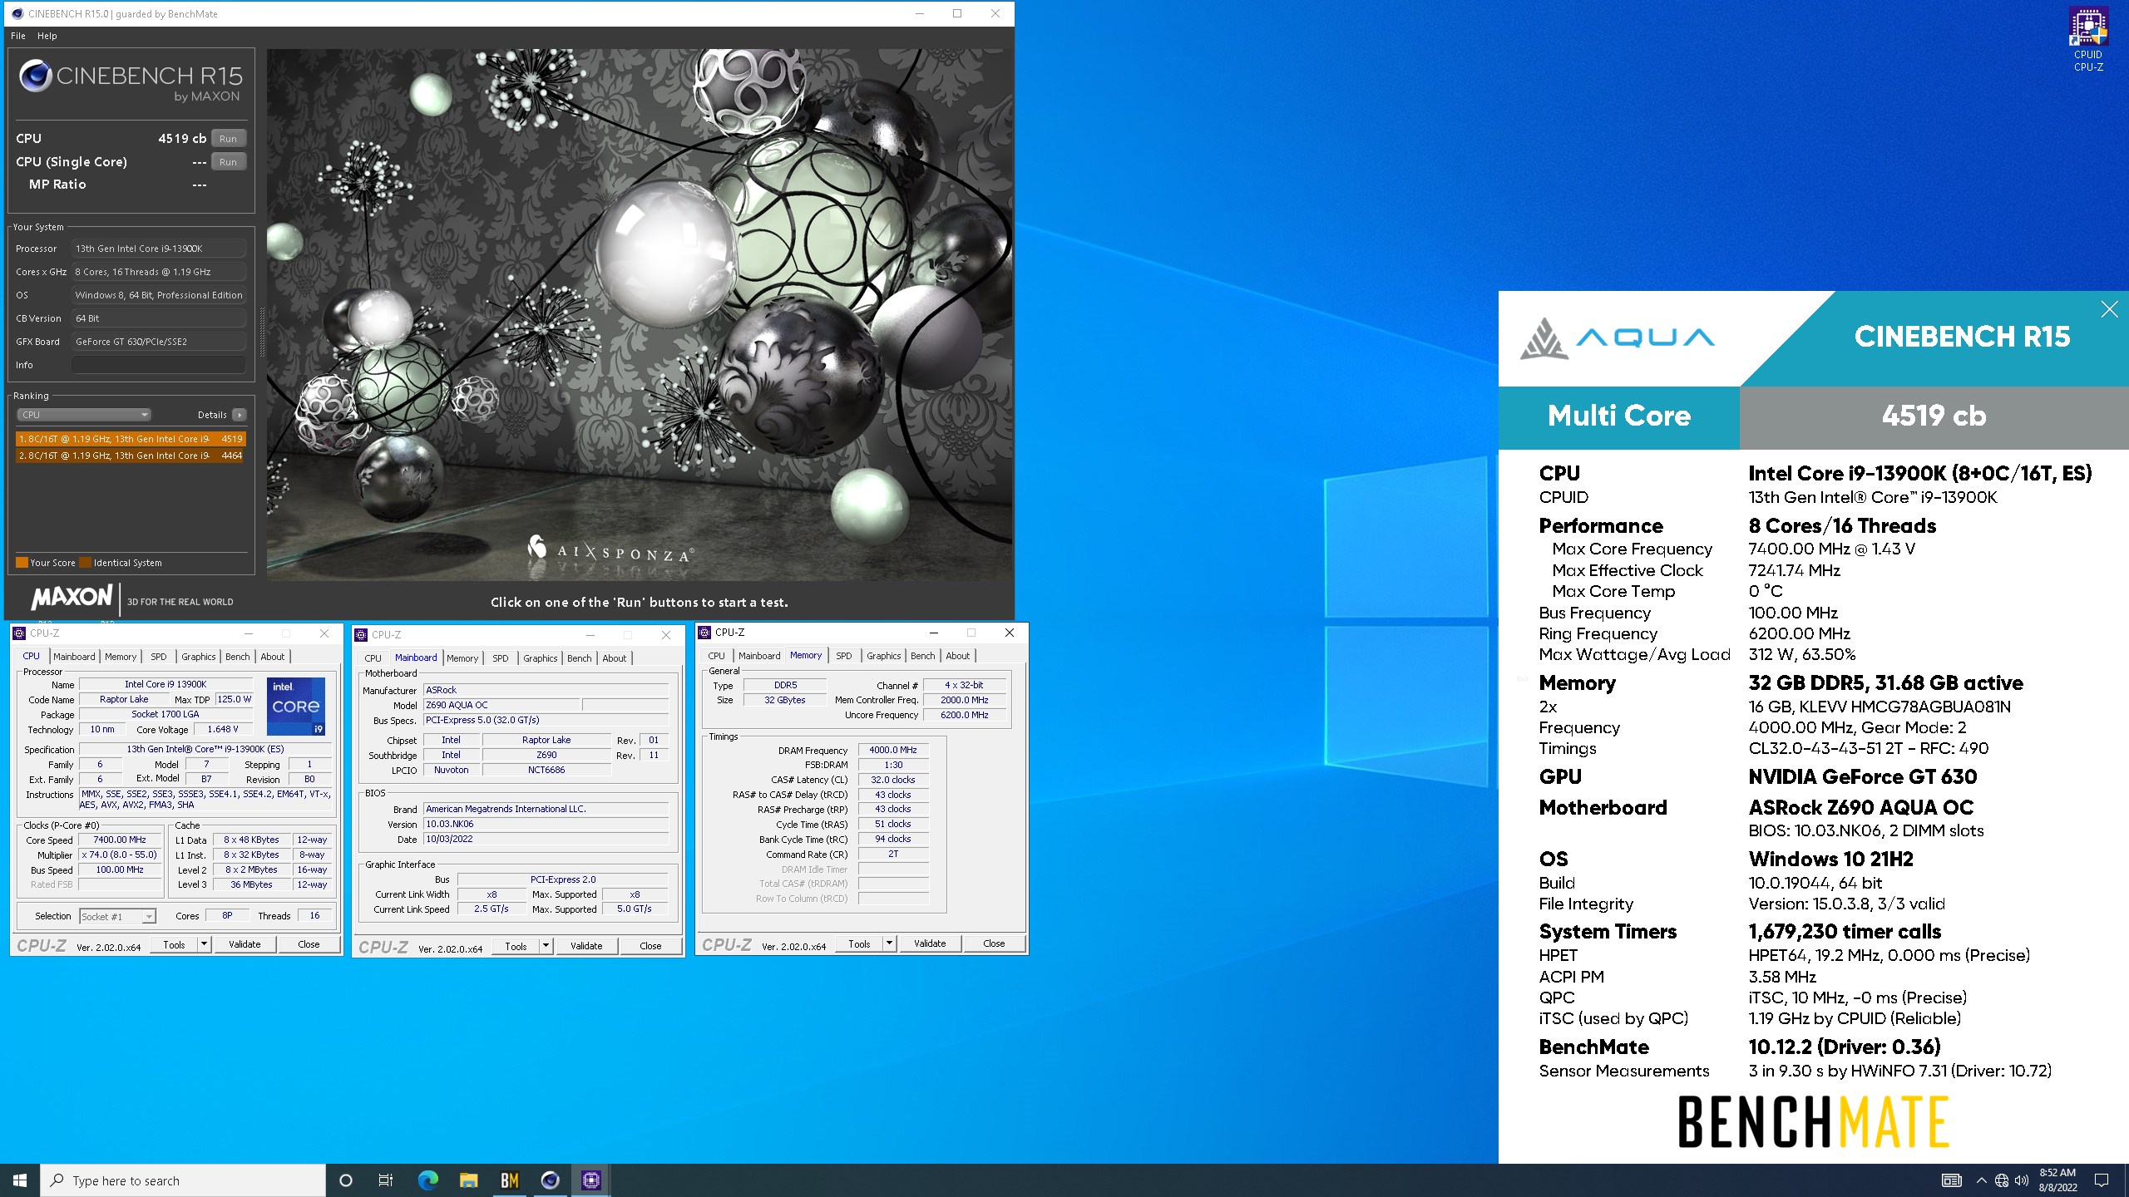The width and height of the screenshot is (2129, 1197).
Task: Open Graphics tab in CPU-Z CPU window
Action: pos(199,657)
